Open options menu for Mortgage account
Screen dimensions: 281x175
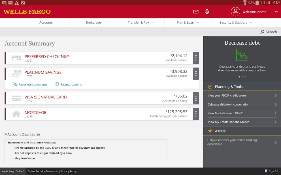coord(196,114)
